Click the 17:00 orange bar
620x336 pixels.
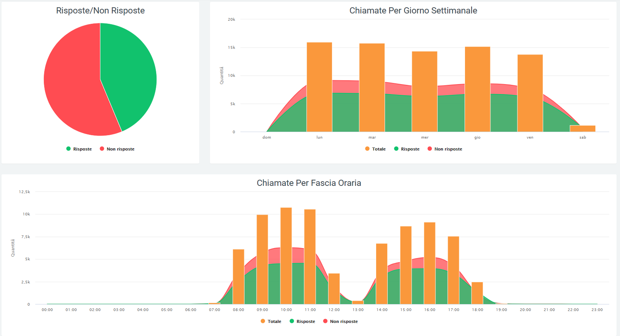click(453, 270)
